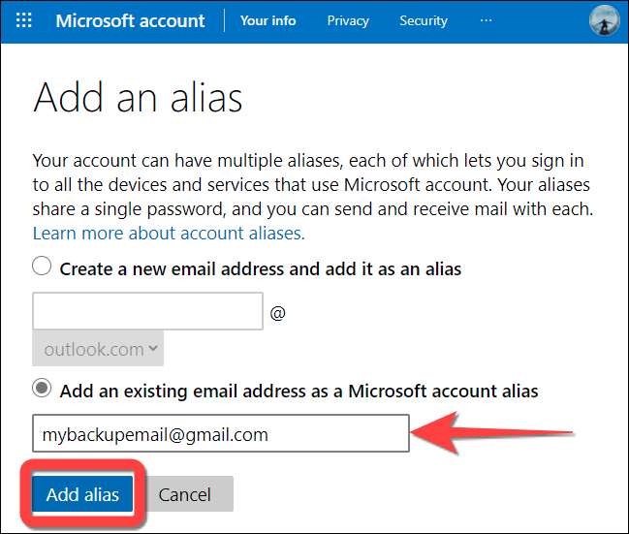Choose the Add an existing email address radio button

click(42, 390)
